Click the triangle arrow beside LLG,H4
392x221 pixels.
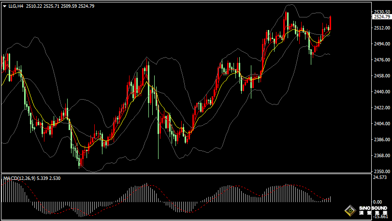tap(4, 6)
